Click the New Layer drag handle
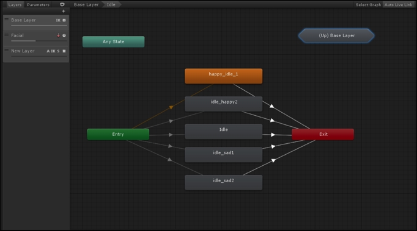This screenshot has height=231, width=417. [7, 51]
